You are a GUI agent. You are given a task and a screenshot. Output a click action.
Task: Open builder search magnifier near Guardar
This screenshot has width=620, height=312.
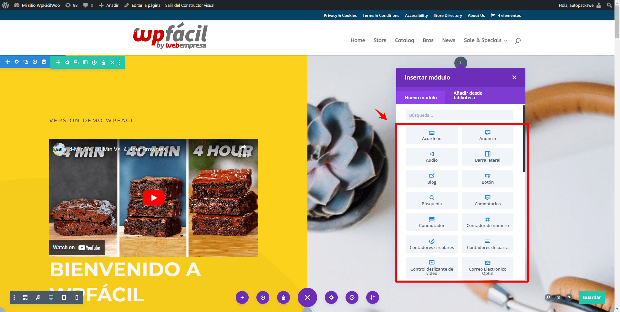(548, 297)
